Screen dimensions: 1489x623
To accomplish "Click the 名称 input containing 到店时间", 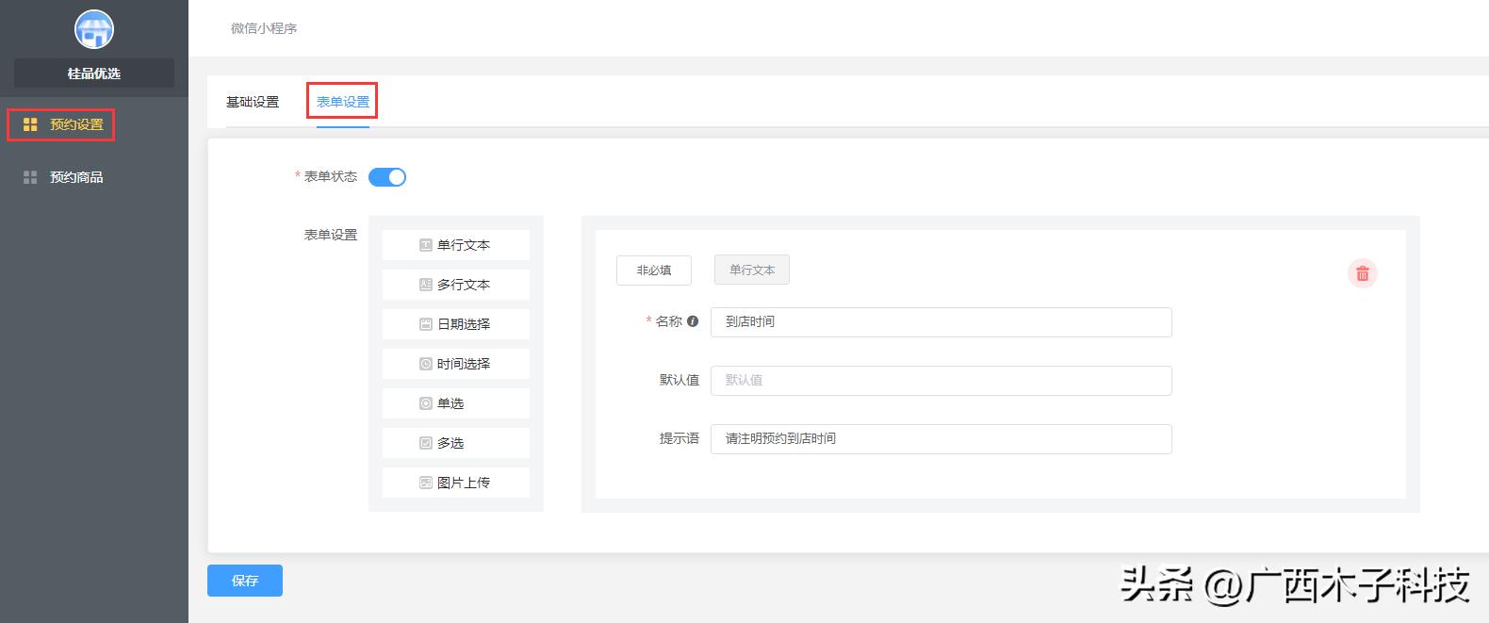I will click(x=941, y=322).
